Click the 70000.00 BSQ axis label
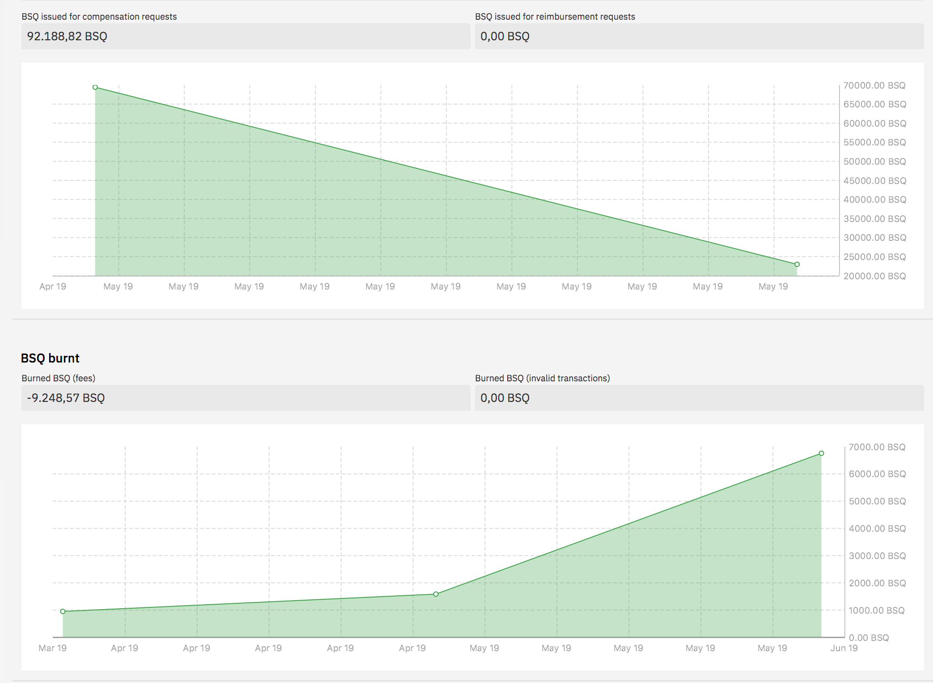Screen dimensions: 933x683 pyautogui.click(x=874, y=85)
